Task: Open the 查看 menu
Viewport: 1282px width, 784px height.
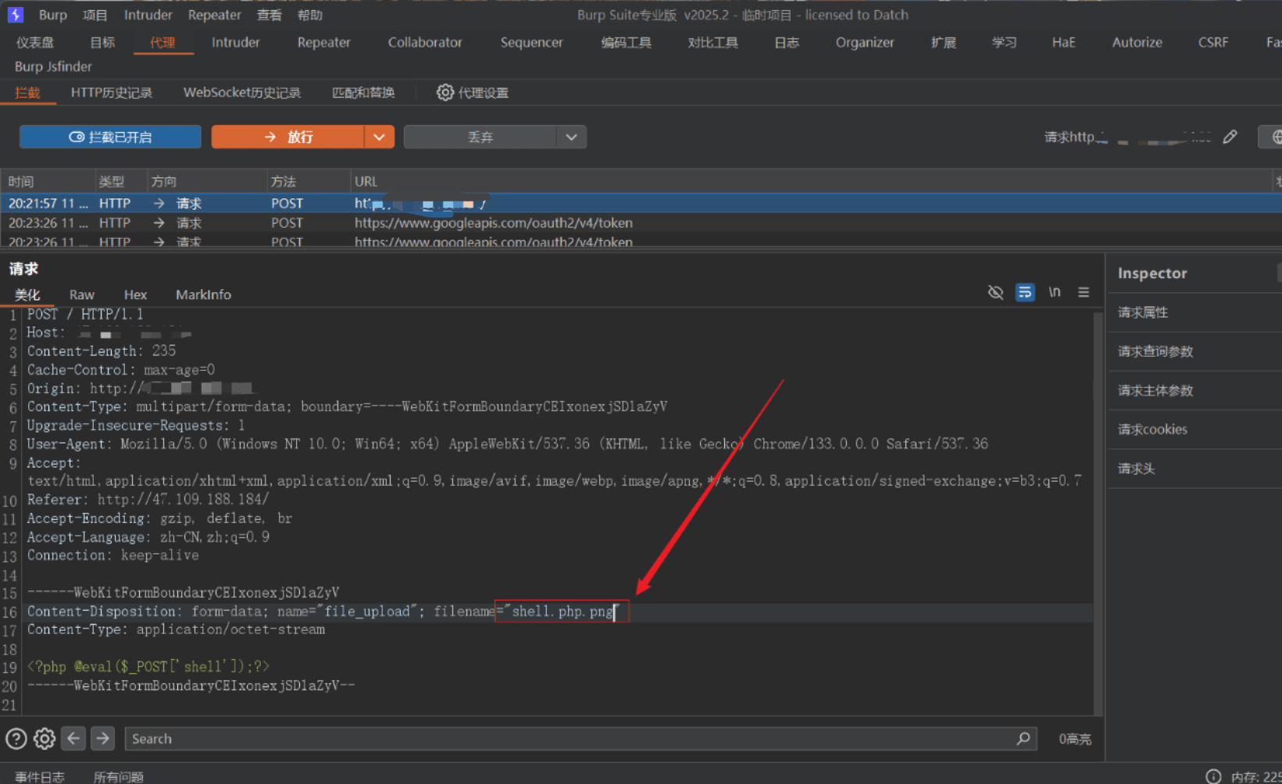Action: (269, 15)
